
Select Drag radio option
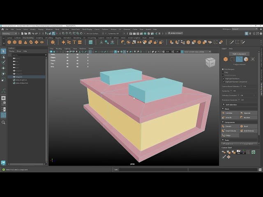(x=223, y=72)
